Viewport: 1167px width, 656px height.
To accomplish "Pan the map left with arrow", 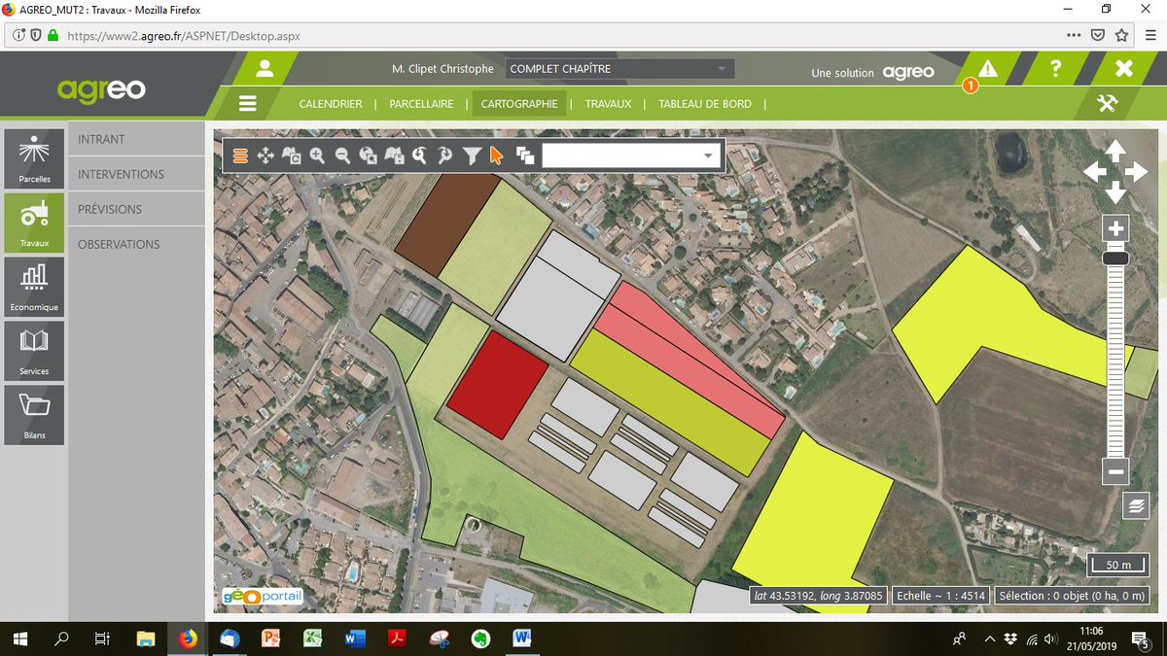I will click(x=1094, y=172).
